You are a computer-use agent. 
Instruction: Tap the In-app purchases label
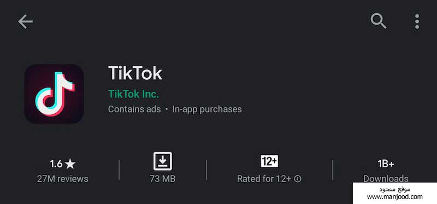click(x=207, y=109)
